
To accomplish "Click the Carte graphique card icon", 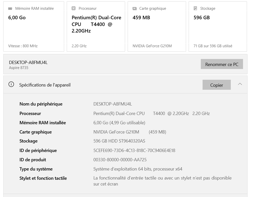I will click(x=135, y=8).
